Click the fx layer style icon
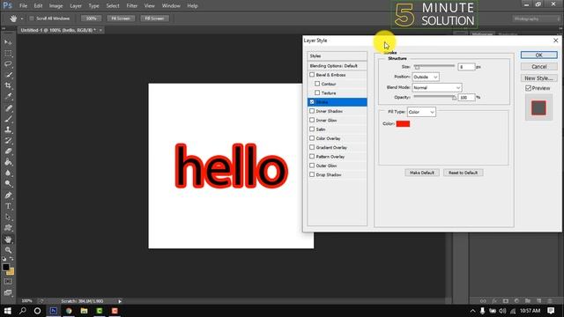Viewport: 564px width, 317px height. (494, 301)
